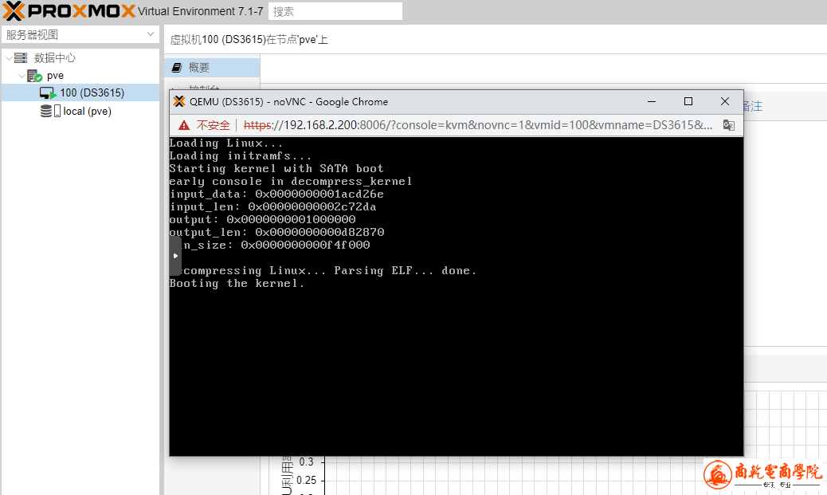Click the 数据中心 datacenter server icon

(x=21, y=58)
